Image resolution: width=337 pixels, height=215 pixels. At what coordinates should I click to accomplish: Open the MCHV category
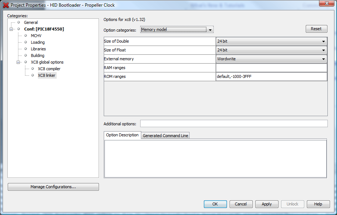36,36
